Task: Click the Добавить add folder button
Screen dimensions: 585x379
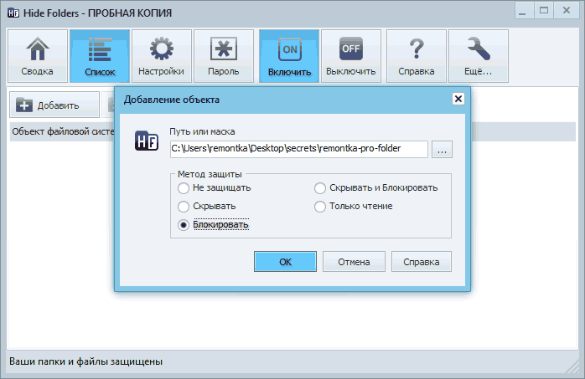Action: (54, 105)
